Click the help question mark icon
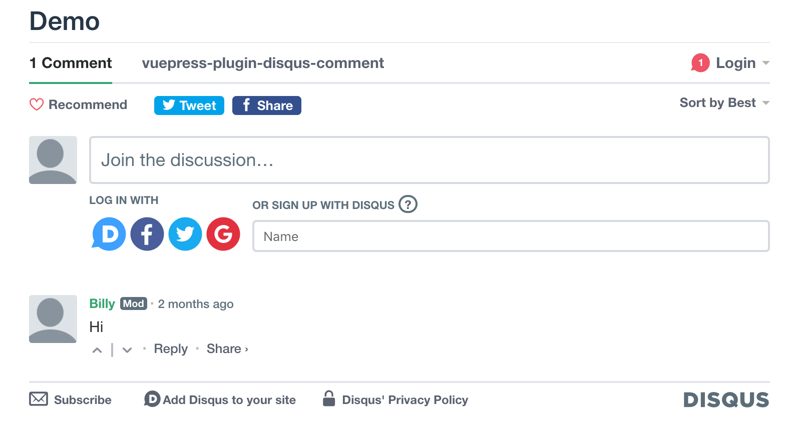 (x=408, y=204)
